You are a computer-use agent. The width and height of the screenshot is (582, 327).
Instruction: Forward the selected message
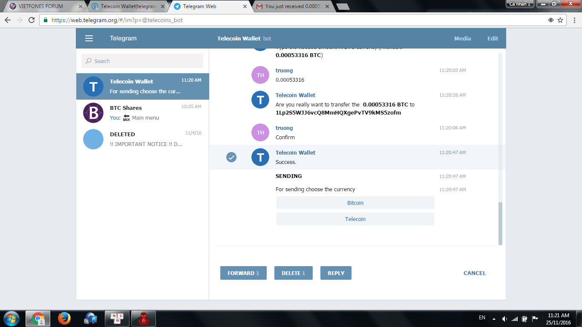click(243, 273)
